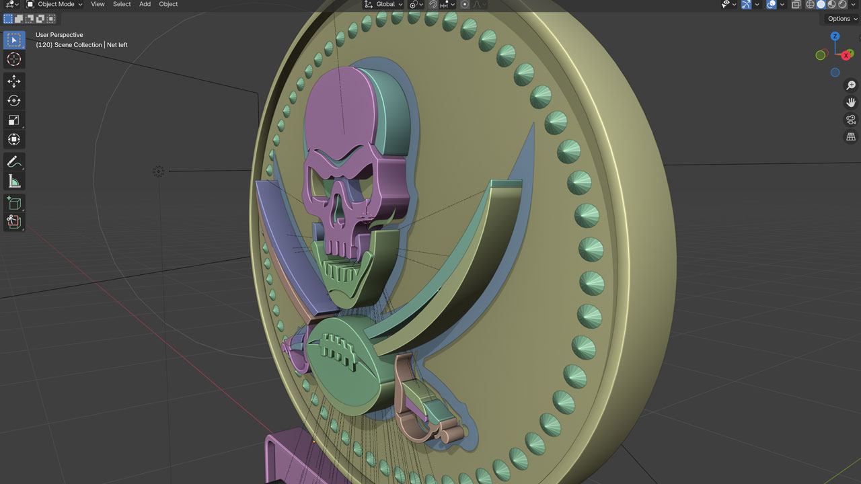Click the Object menu in the header
The width and height of the screenshot is (861, 484).
(x=168, y=4)
